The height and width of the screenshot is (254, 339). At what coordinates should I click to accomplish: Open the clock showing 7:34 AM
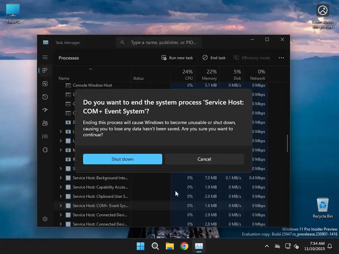[315, 246]
